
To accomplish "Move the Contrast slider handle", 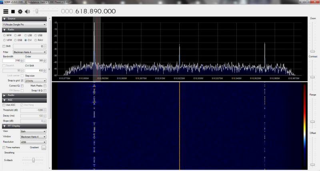I will click(312, 77).
